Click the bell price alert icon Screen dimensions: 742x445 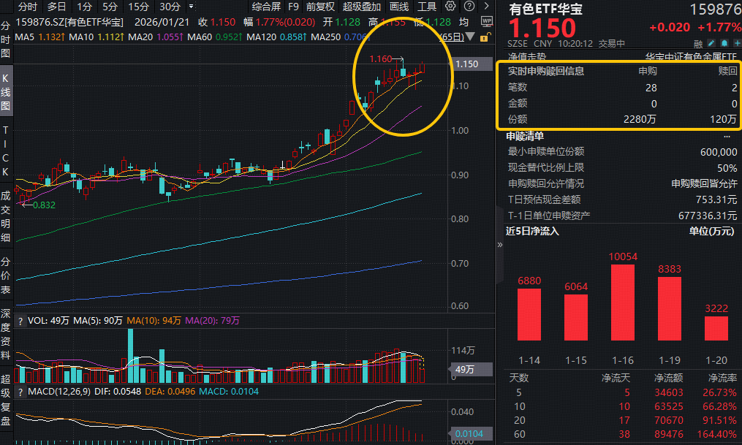pos(724,43)
